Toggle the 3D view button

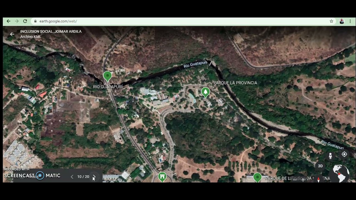coord(320,166)
